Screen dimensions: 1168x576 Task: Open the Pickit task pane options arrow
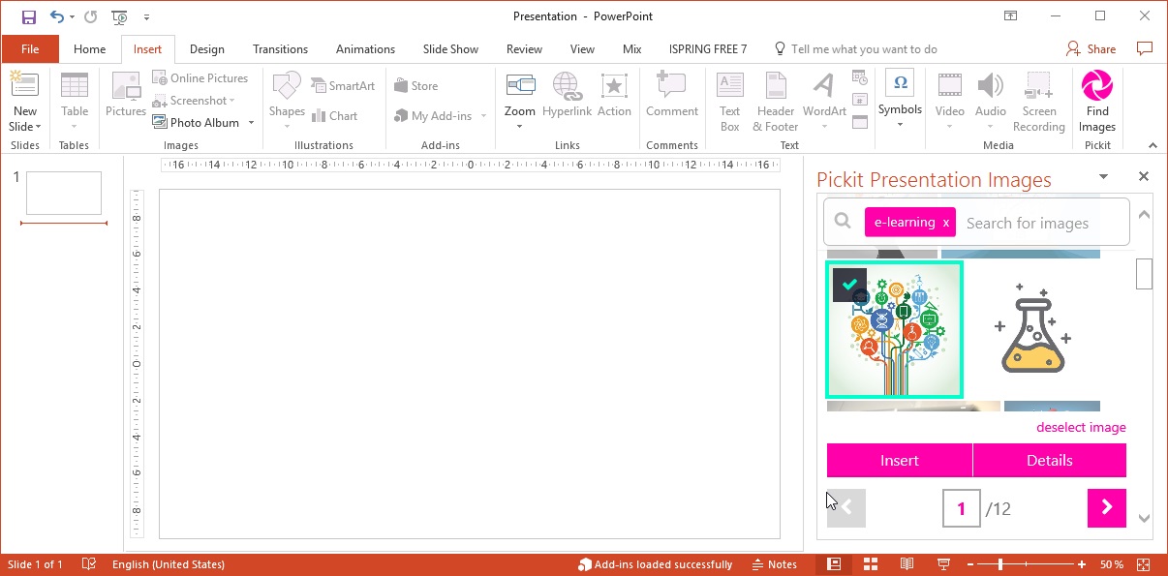pos(1103,177)
